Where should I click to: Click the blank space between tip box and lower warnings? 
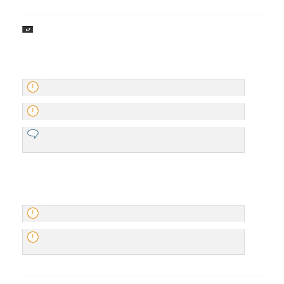coord(133,179)
